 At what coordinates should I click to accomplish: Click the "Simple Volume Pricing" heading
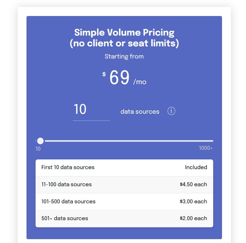pos(124,32)
